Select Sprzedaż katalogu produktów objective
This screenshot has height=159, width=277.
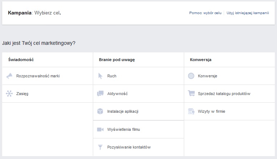[x=224, y=94]
